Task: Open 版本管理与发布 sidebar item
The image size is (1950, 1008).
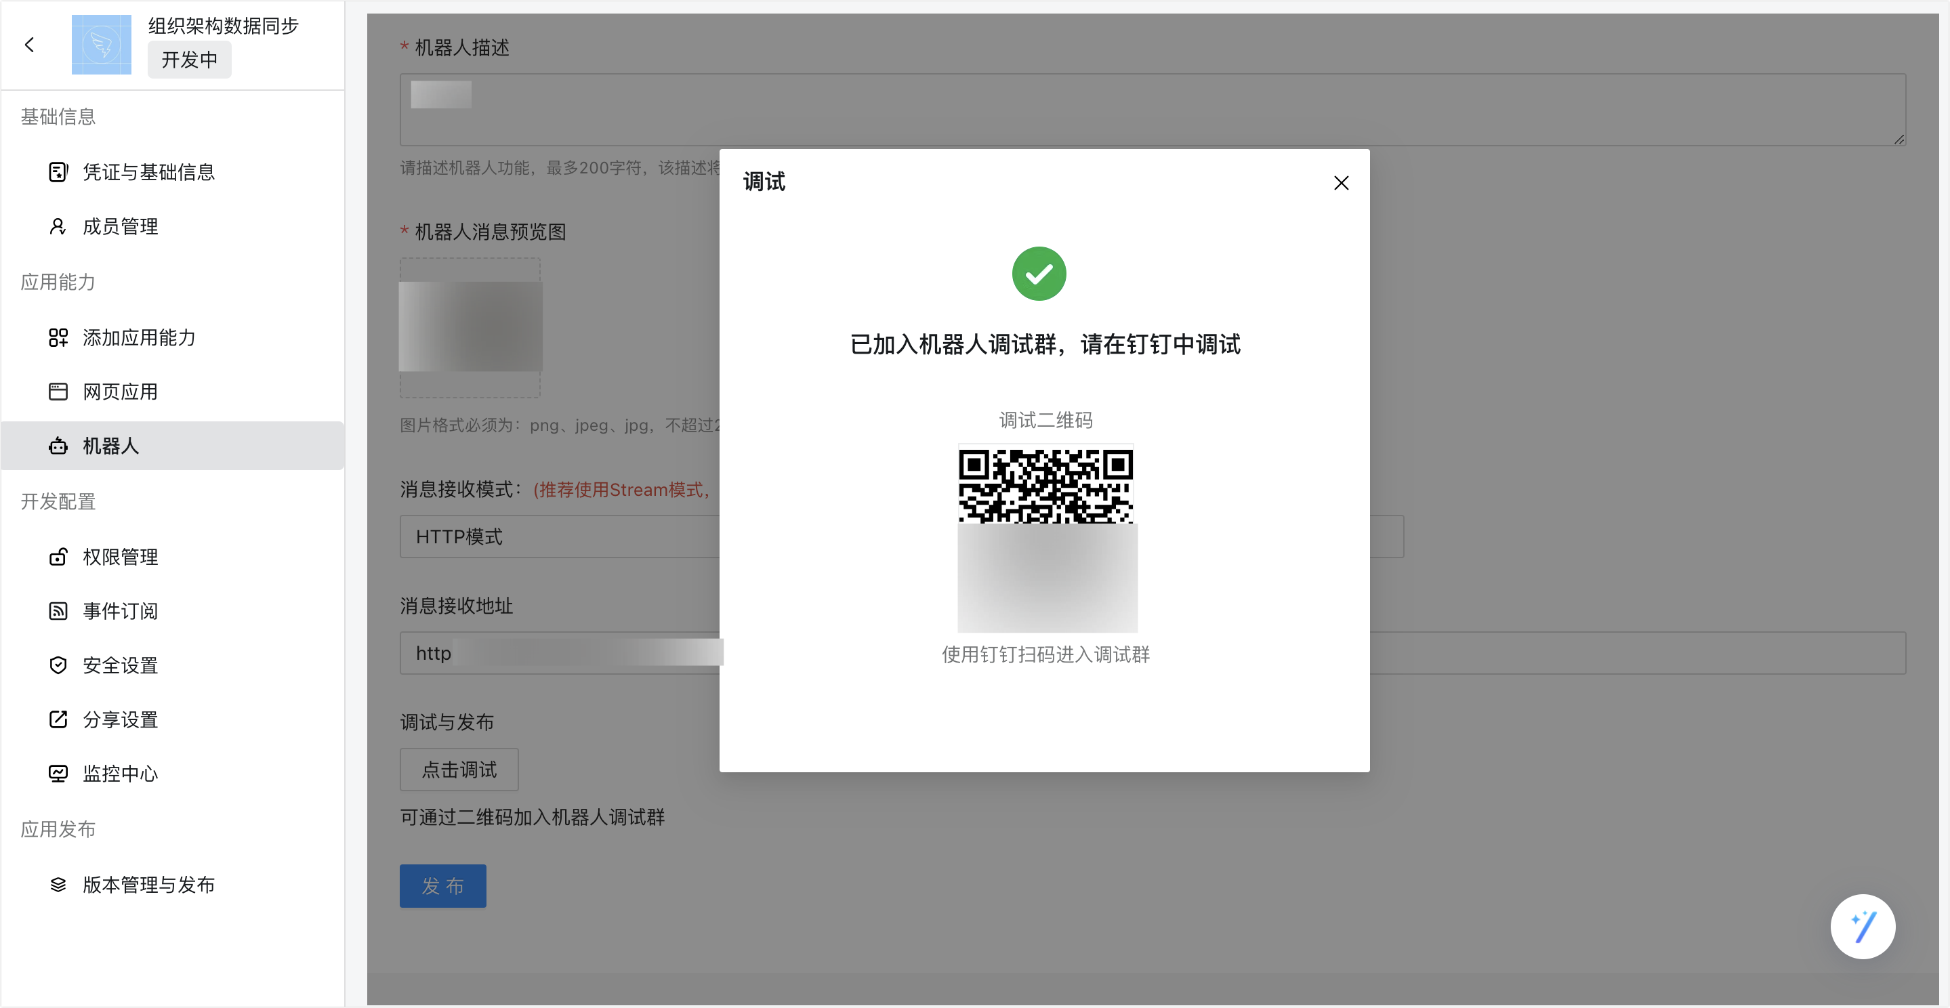Action: click(x=173, y=885)
